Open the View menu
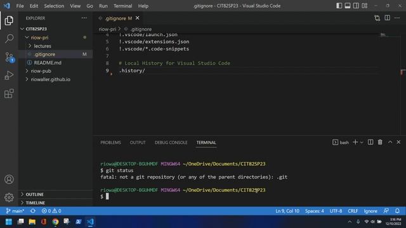The width and height of the screenshot is (406, 228). (x=75, y=6)
